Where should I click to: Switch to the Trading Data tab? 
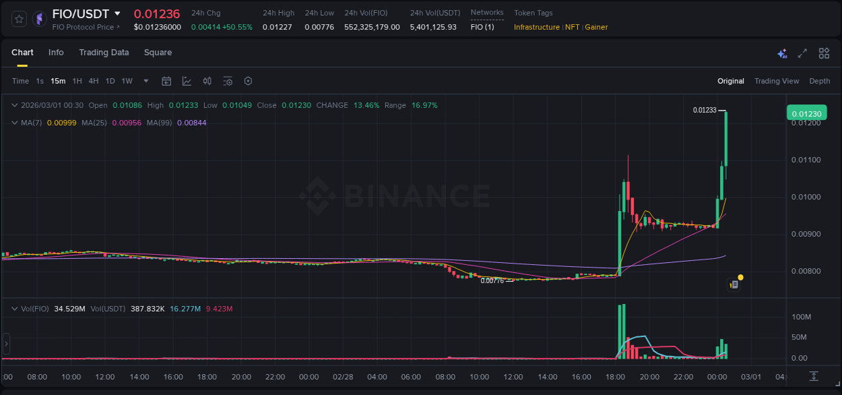104,53
